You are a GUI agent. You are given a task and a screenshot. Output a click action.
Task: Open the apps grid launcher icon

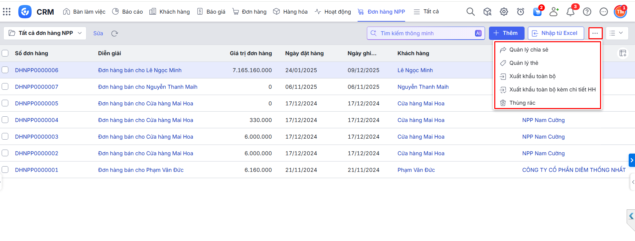pos(7,12)
